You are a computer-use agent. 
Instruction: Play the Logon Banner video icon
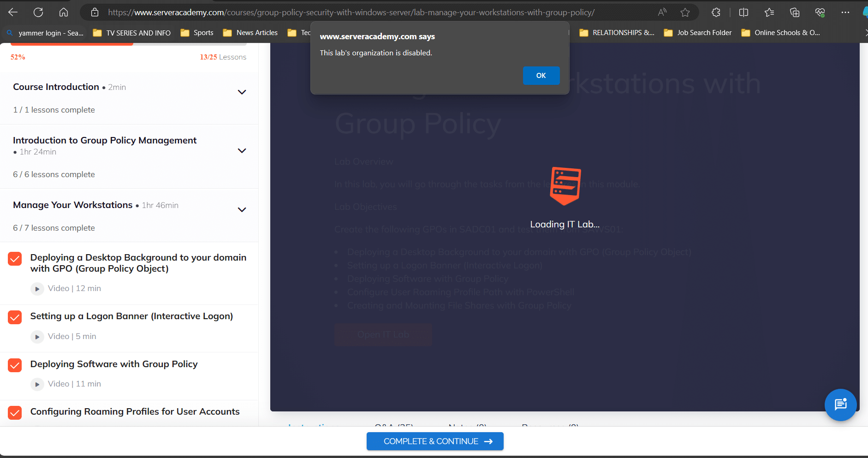pyautogui.click(x=37, y=337)
